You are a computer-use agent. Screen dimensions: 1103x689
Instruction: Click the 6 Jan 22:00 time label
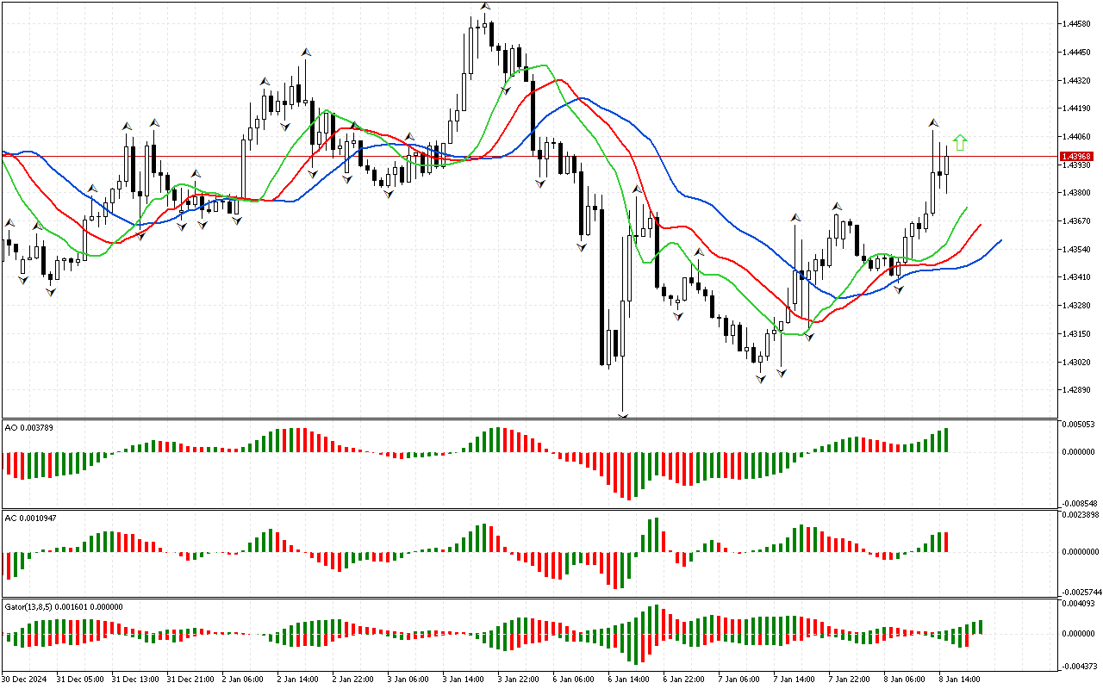coord(686,679)
